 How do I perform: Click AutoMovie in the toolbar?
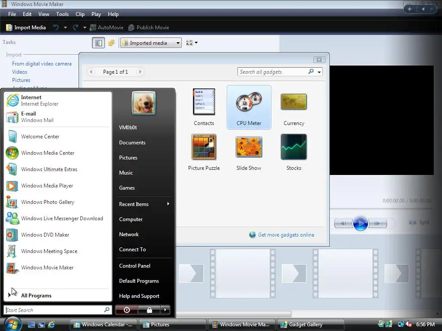(x=107, y=27)
